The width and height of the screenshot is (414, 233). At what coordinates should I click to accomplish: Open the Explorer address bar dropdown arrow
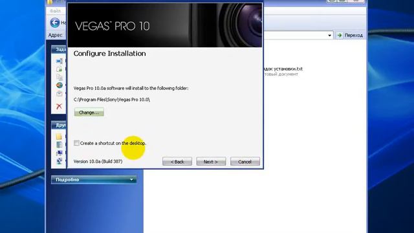click(x=329, y=35)
